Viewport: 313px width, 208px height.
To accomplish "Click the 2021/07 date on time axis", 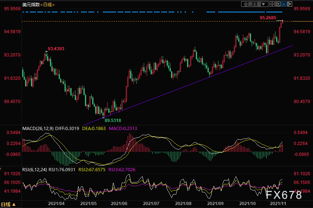I will click(x=150, y=204).
